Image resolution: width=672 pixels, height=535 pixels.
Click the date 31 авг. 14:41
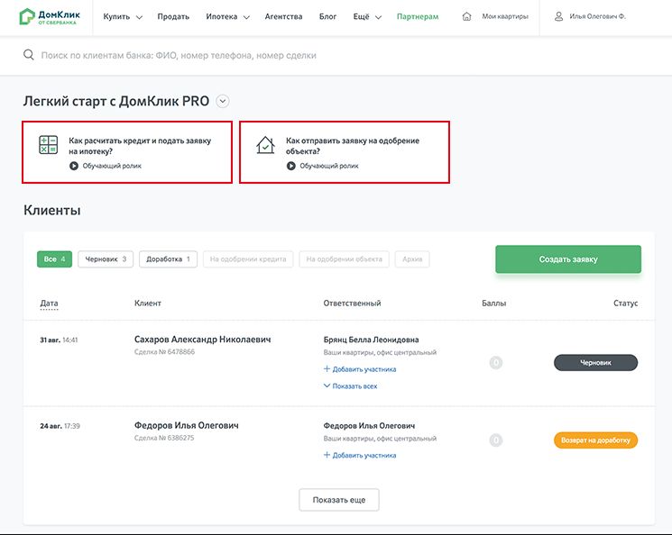(x=59, y=340)
